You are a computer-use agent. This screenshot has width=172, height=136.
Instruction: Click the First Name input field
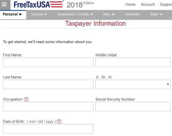tap(48, 62)
